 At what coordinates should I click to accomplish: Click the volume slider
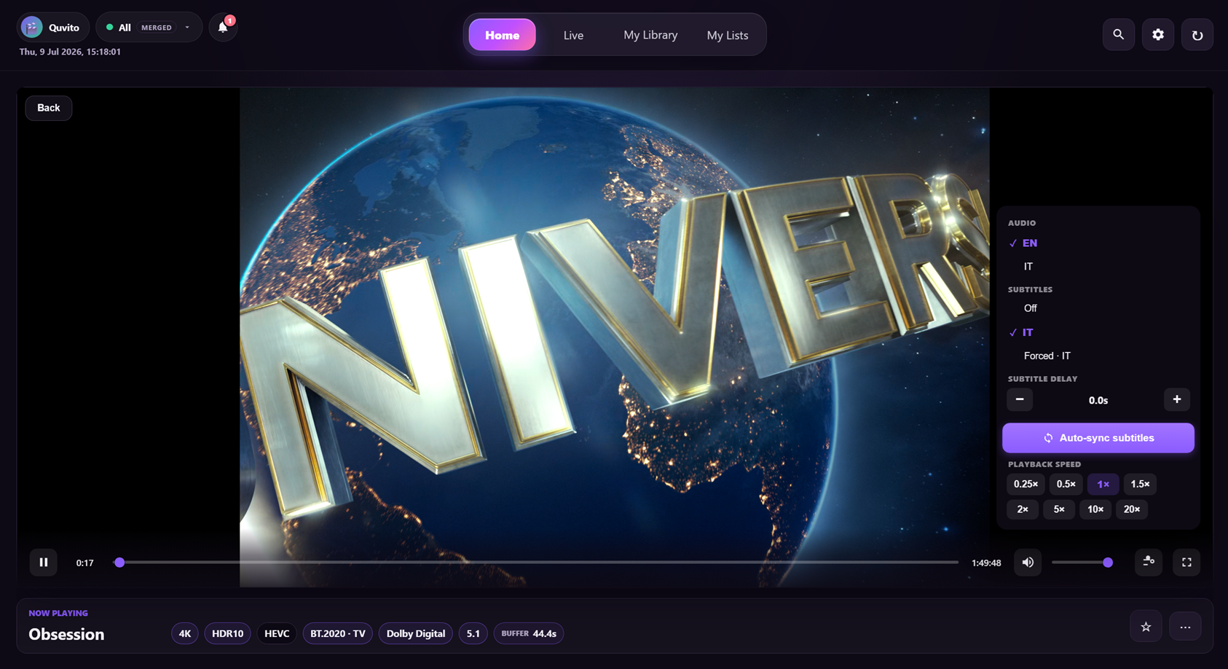tap(1082, 563)
